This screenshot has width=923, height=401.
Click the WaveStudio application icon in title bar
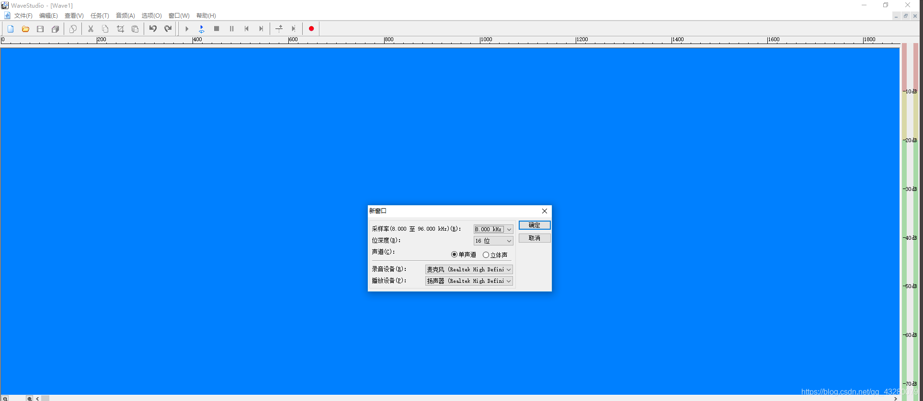pos(5,5)
